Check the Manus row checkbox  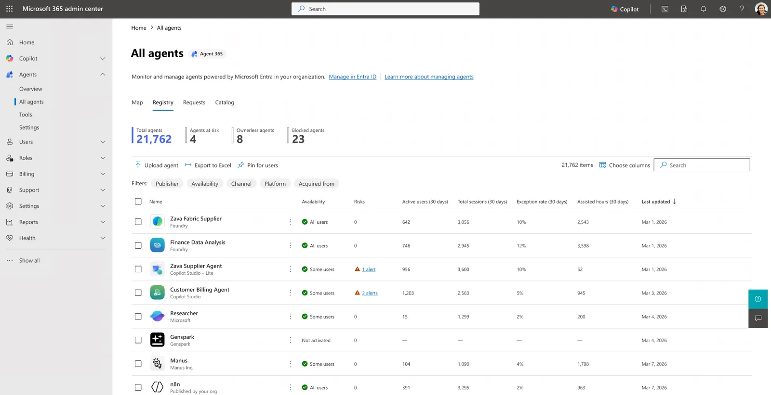[138, 363]
